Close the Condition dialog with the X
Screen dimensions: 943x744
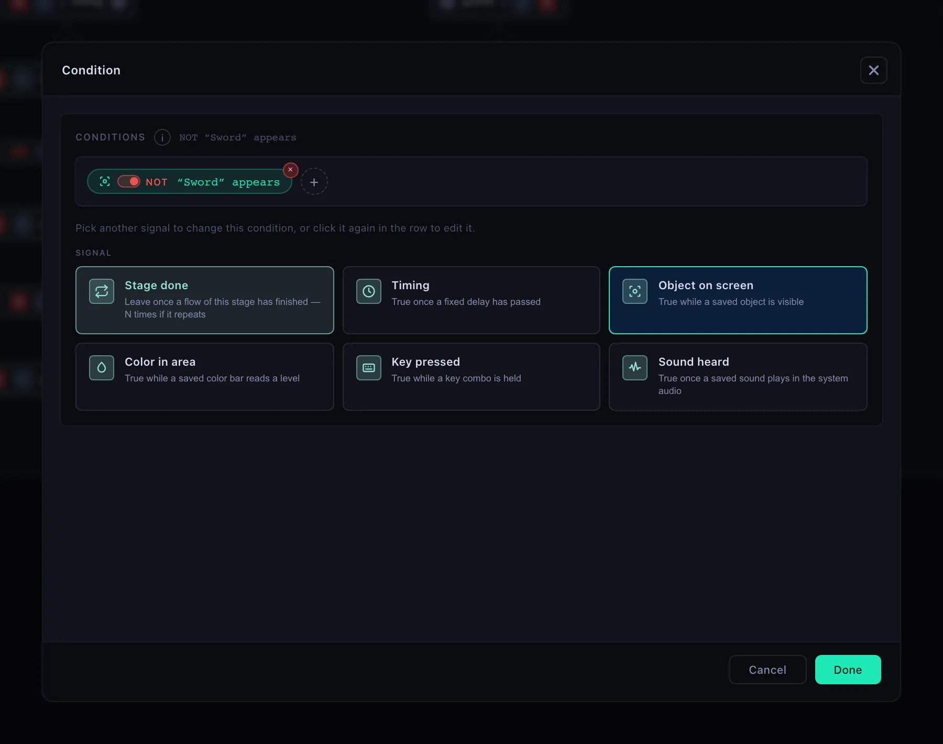(x=873, y=70)
